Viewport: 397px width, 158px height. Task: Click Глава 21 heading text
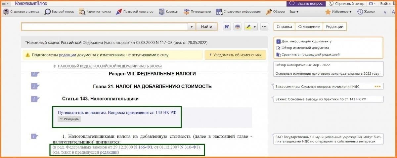click(x=152, y=87)
